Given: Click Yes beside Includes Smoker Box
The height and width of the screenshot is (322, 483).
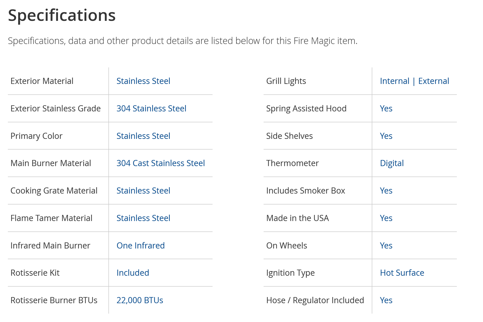Looking at the screenshot, I should pos(386,191).
